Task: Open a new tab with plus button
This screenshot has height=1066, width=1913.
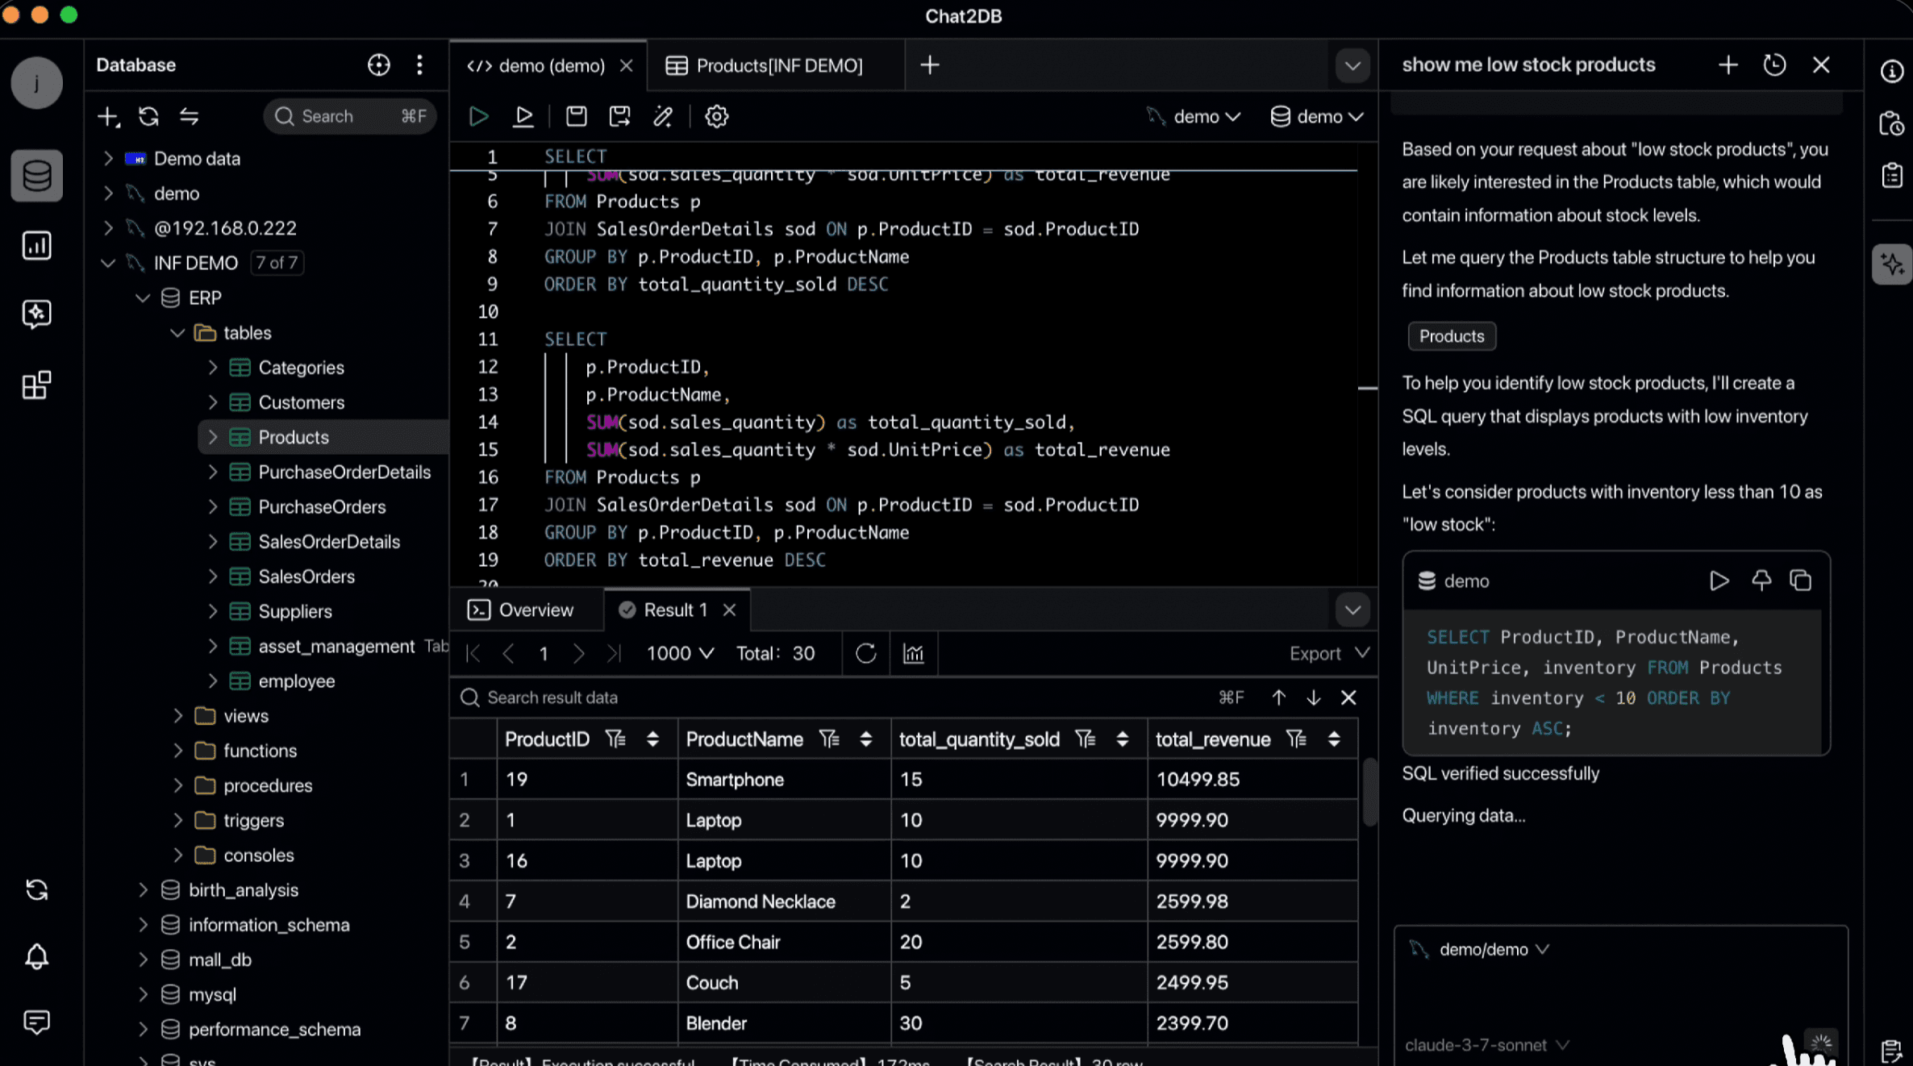Action: point(929,65)
